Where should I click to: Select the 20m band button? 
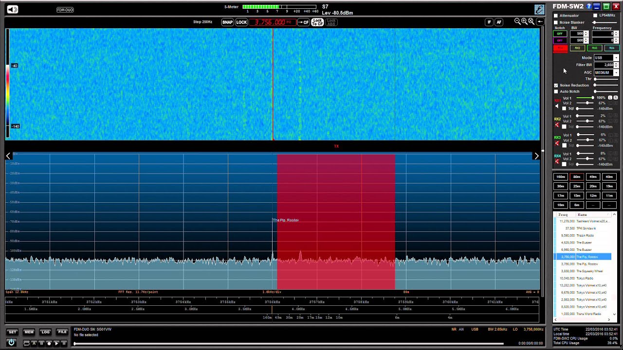593,186
